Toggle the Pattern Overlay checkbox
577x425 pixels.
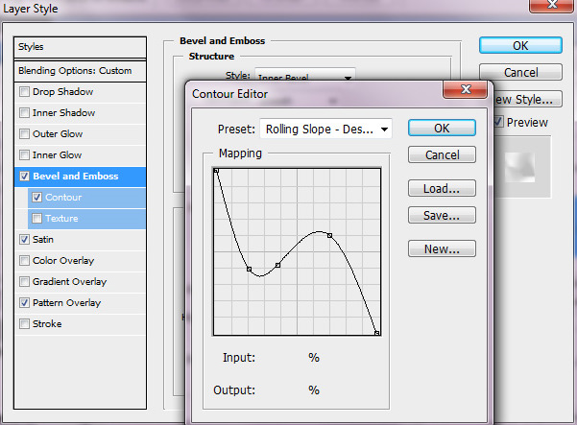(x=24, y=303)
